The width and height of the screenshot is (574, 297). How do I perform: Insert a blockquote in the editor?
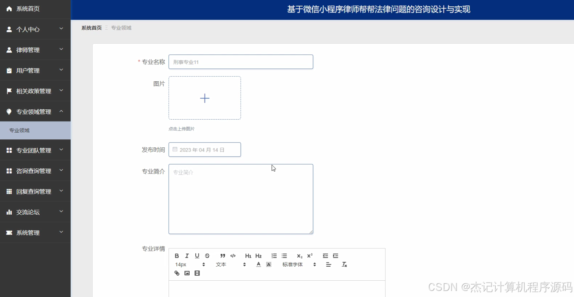tap(223, 256)
